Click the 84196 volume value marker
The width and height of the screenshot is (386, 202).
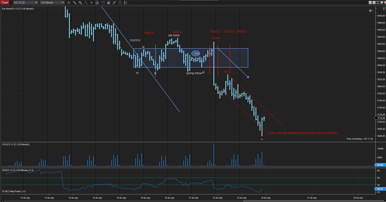[x=380, y=165]
